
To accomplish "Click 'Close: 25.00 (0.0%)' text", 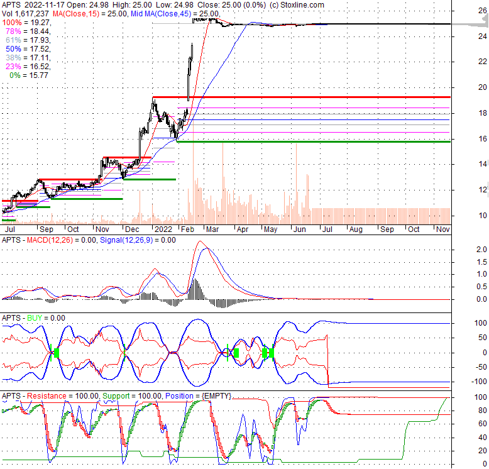I will point(232,5).
